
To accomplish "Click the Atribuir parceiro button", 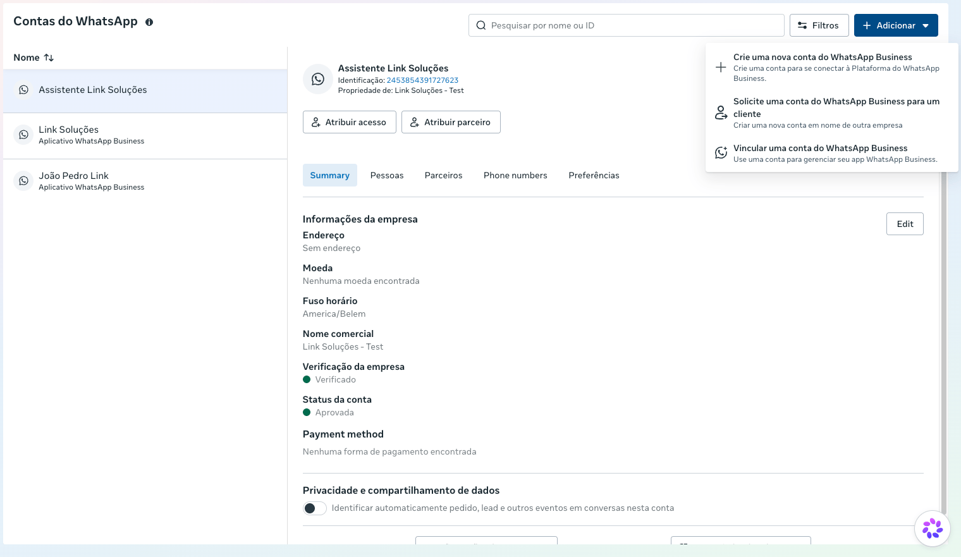I will [x=451, y=122].
